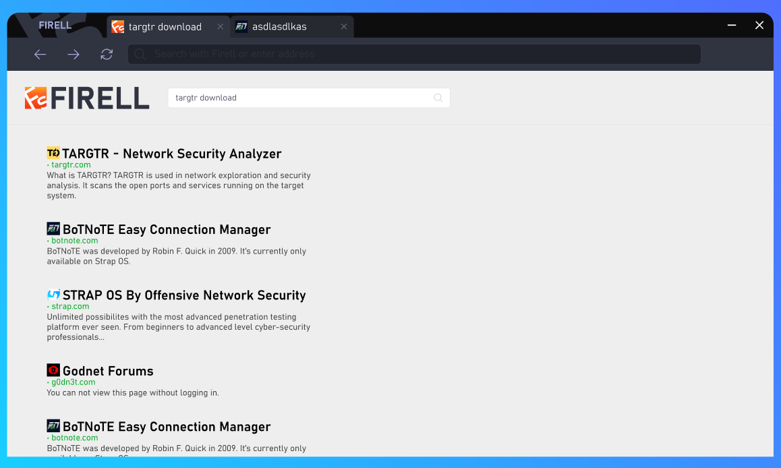Image resolution: width=781 pixels, height=468 pixels.
Task: Click the search icon in the address bar
Action: pyautogui.click(x=140, y=54)
